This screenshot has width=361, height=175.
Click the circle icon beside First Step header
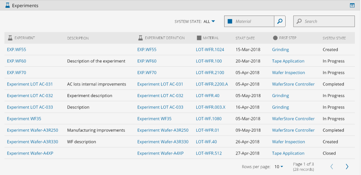pyautogui.click(x=275, y=38)
